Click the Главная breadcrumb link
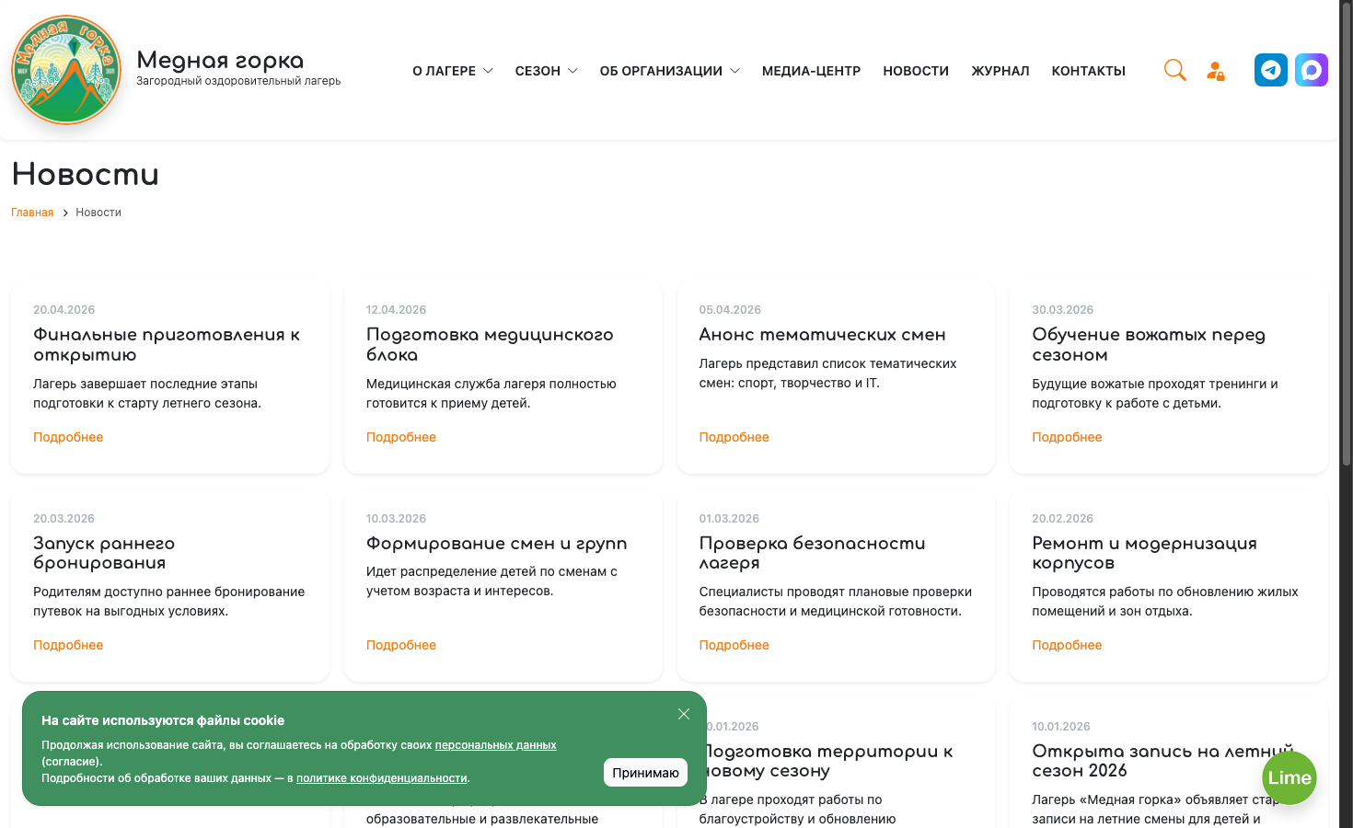The width and height of the screenshot is (1353, 828). [32, 213]
